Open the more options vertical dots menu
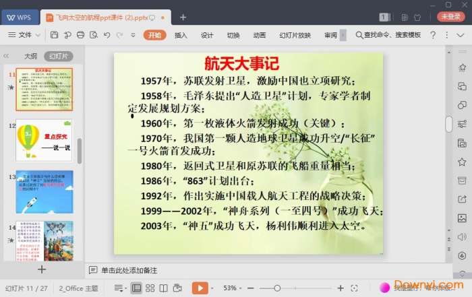This screenshot has width=472, height=297. (x=446, y=35)
